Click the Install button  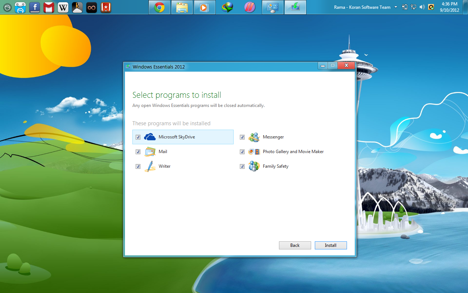[x=331, y=245]
